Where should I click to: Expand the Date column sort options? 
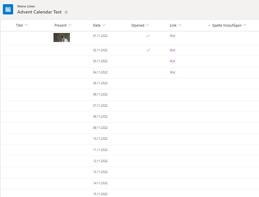coord(104,25)
